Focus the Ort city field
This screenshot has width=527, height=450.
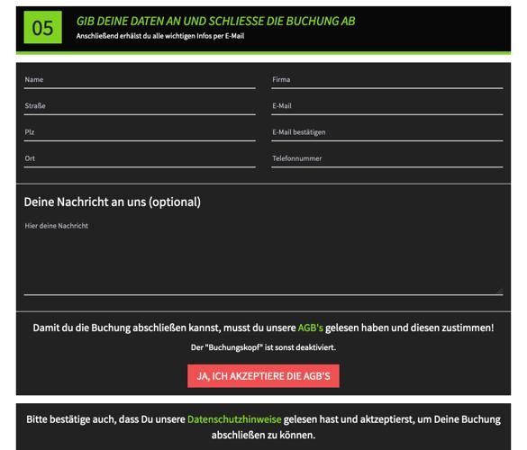[x=140, y=159]
